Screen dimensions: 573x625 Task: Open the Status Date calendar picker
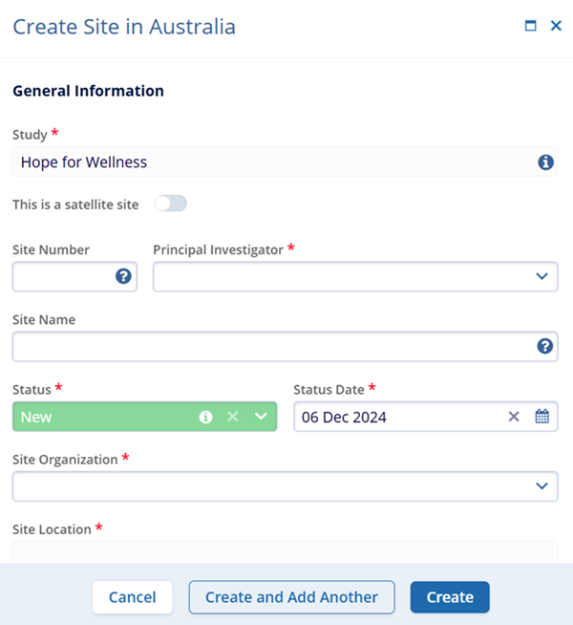(541, 417)
